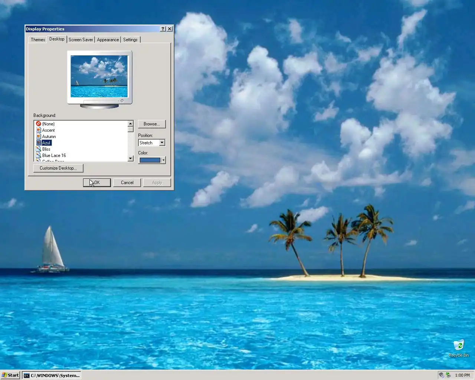The image size is (475, 380).
Task: Close the Display Properties dialog
Action: pyautogui.click(x=170, y=29)
